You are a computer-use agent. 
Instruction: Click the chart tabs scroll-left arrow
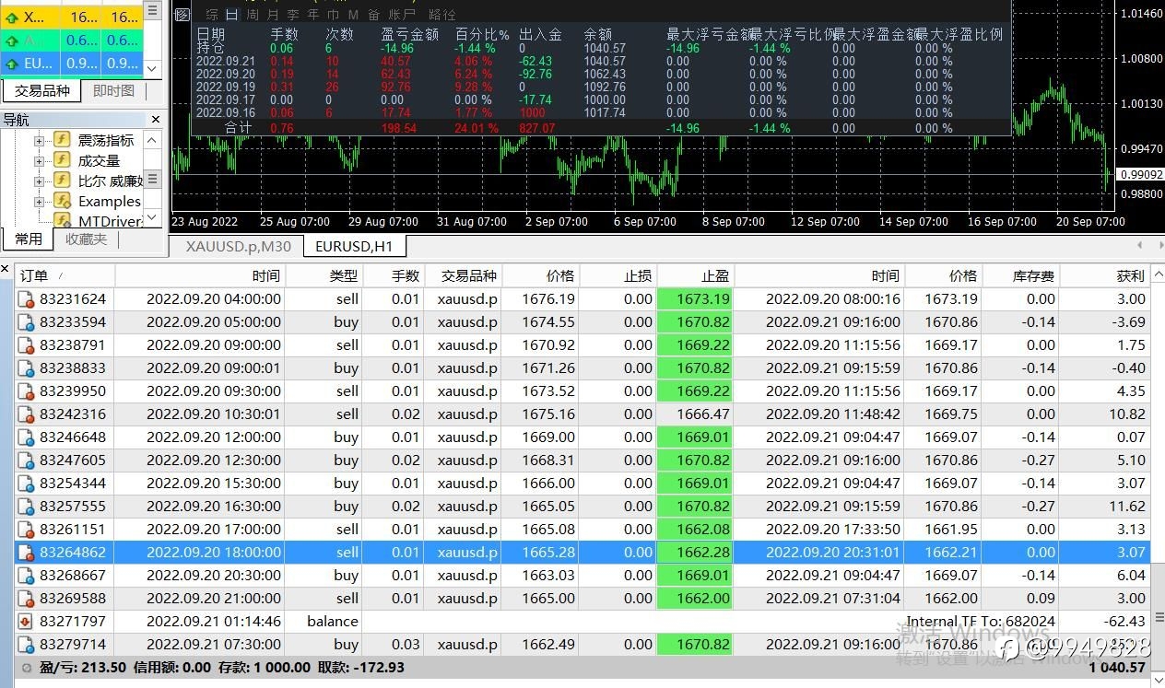[1139, 245]
